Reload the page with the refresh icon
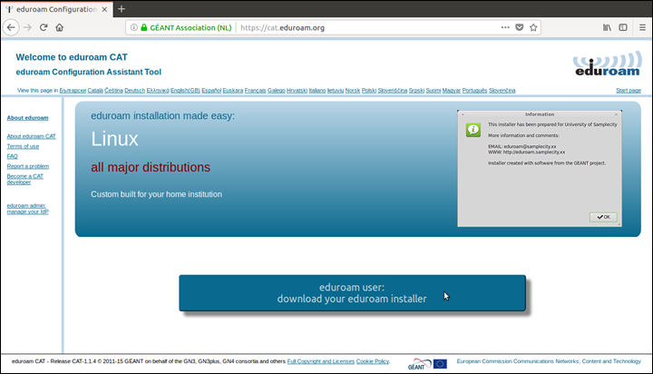653x374 pixels. coord(44,27)
